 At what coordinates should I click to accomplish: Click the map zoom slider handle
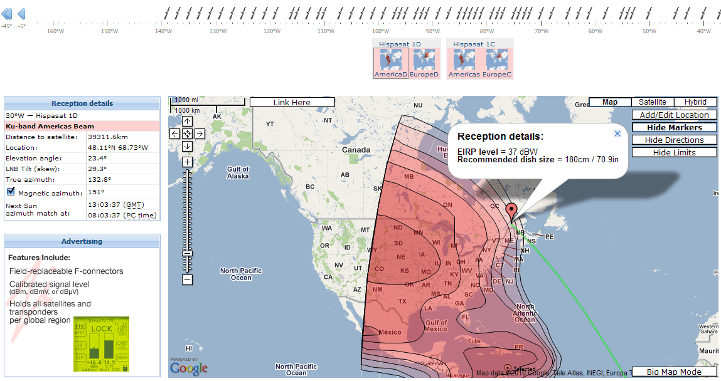tap(187, 253)
